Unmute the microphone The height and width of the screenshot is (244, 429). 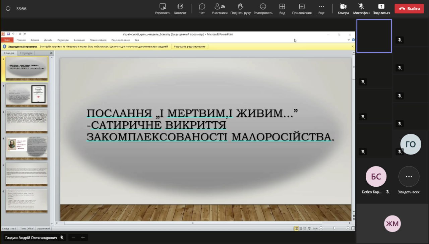point(361,8)
